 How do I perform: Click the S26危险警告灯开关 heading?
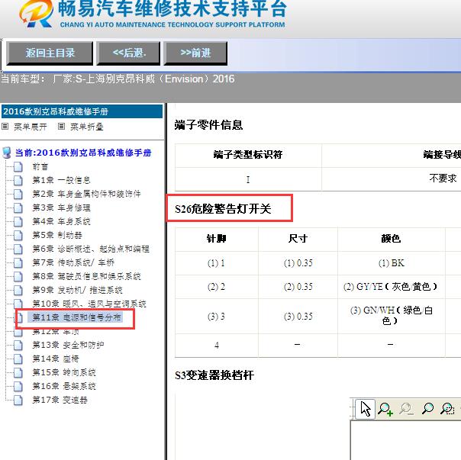(223, 209)
